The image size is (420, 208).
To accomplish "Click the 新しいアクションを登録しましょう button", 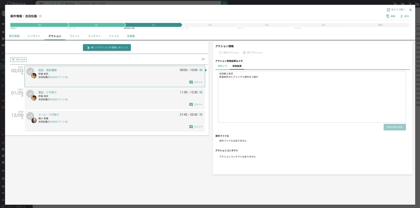I will point(107,47).
